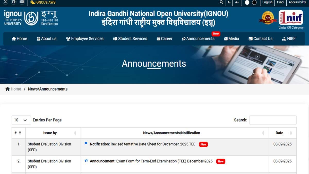Click the flag icon on the Notification row
The image size is (309, 174).
[x=86, y=144]
